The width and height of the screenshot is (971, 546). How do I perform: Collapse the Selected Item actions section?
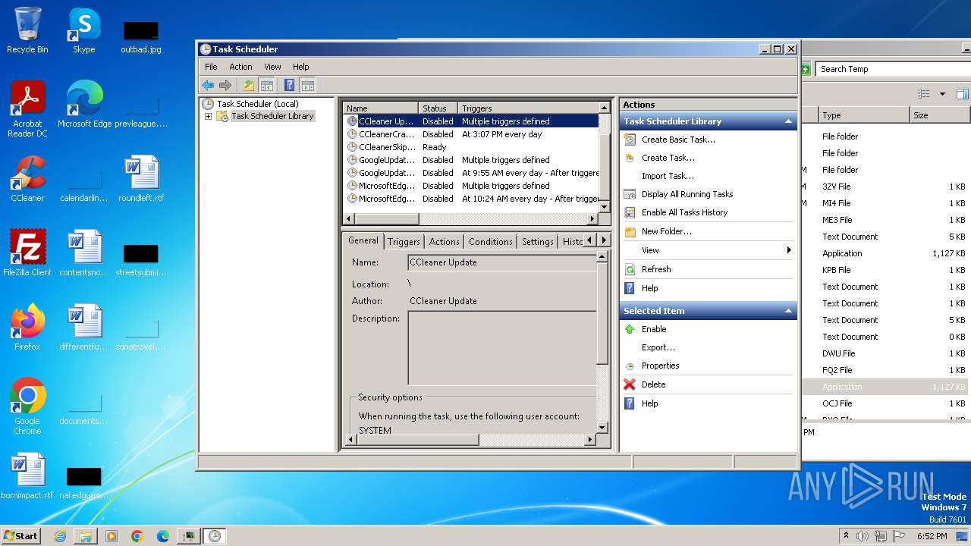pyautogui.click(x=788, y=311)
